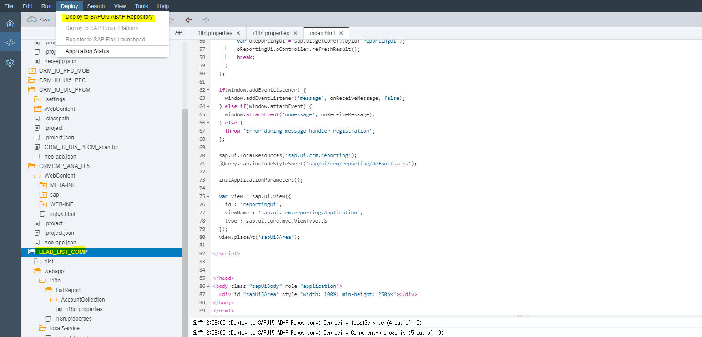Open the Preferences gear icon in sidebar
This screenshot has height=337, width=702.
click(x=10, y=63)
